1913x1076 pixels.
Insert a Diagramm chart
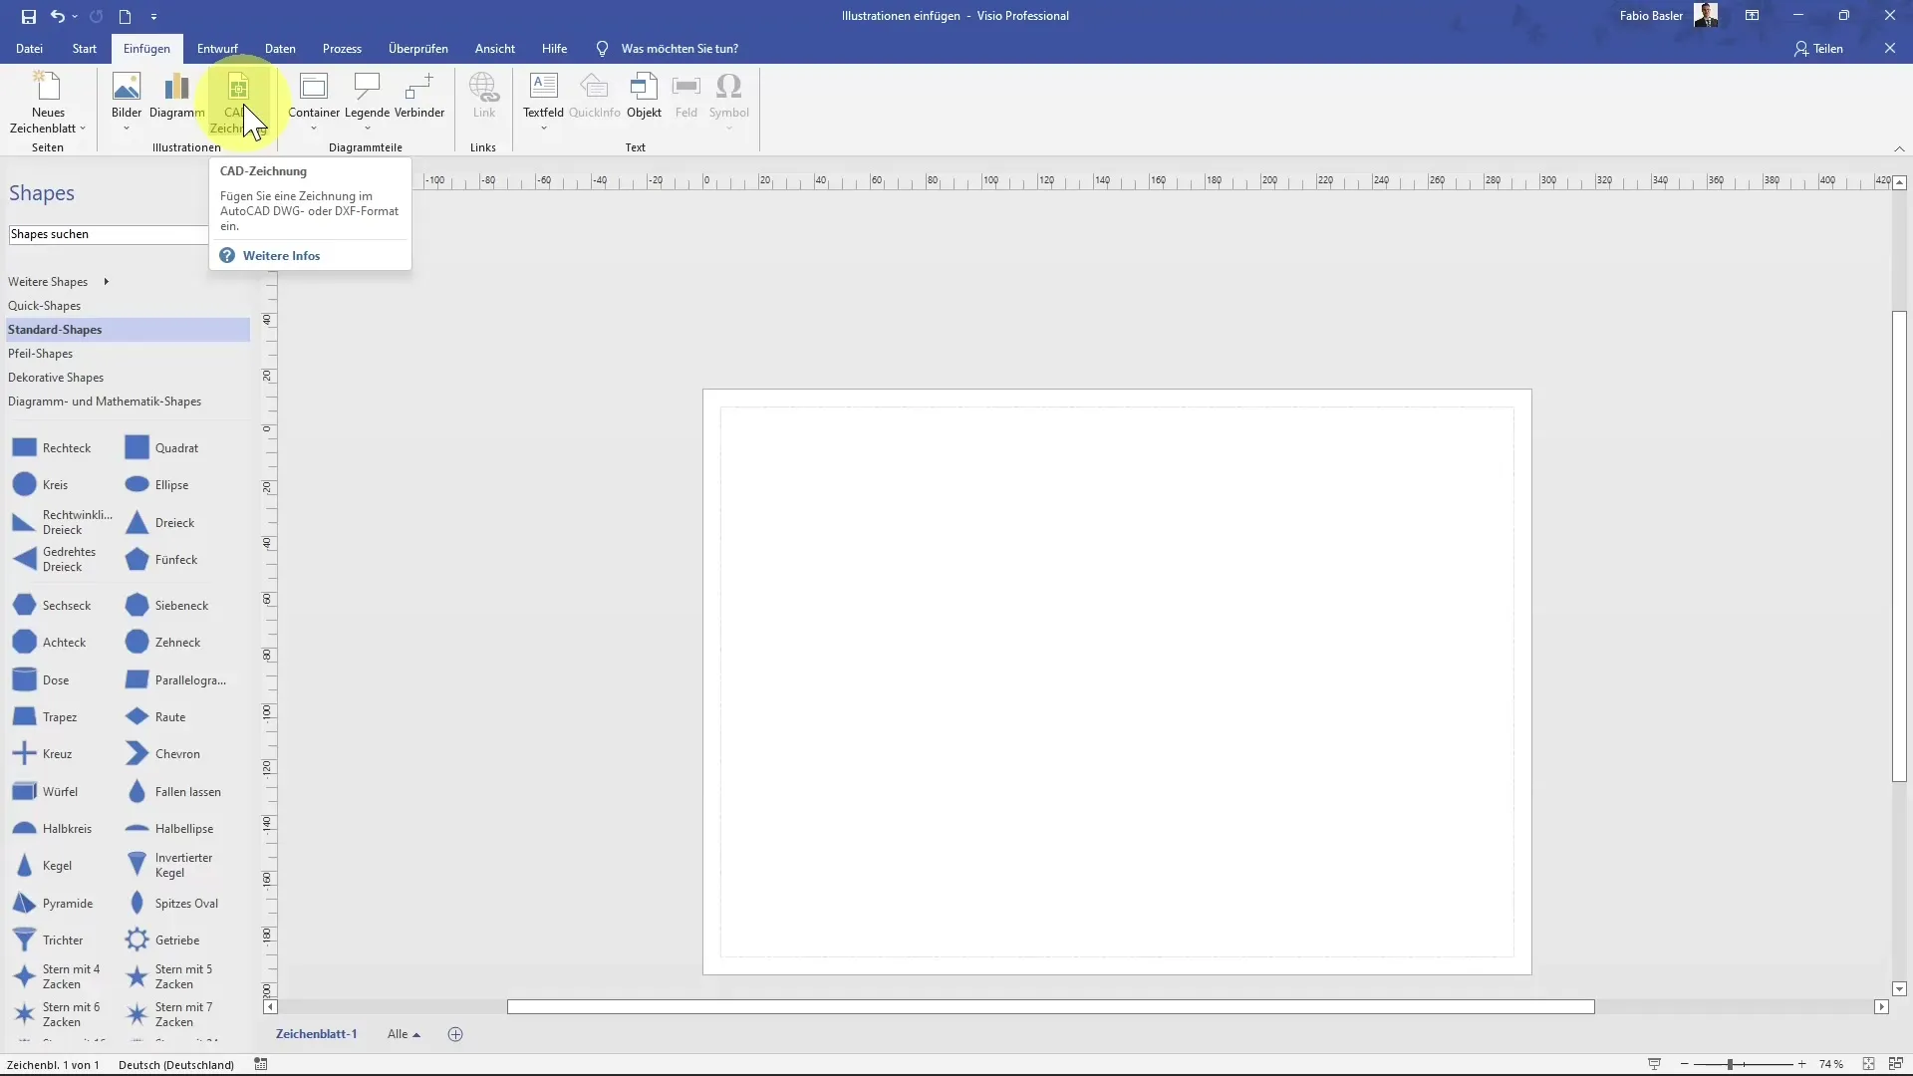(x=176, y=96)
